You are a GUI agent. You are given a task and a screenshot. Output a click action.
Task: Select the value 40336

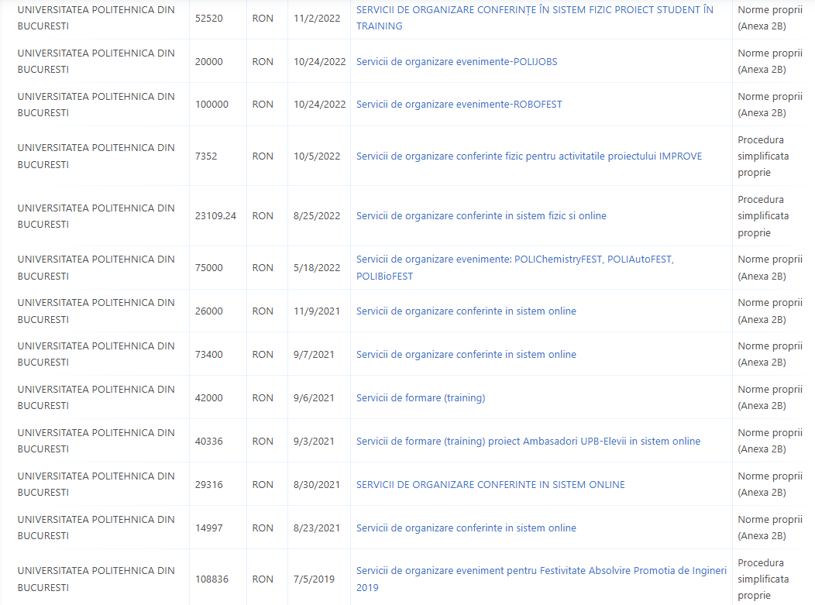209,442
